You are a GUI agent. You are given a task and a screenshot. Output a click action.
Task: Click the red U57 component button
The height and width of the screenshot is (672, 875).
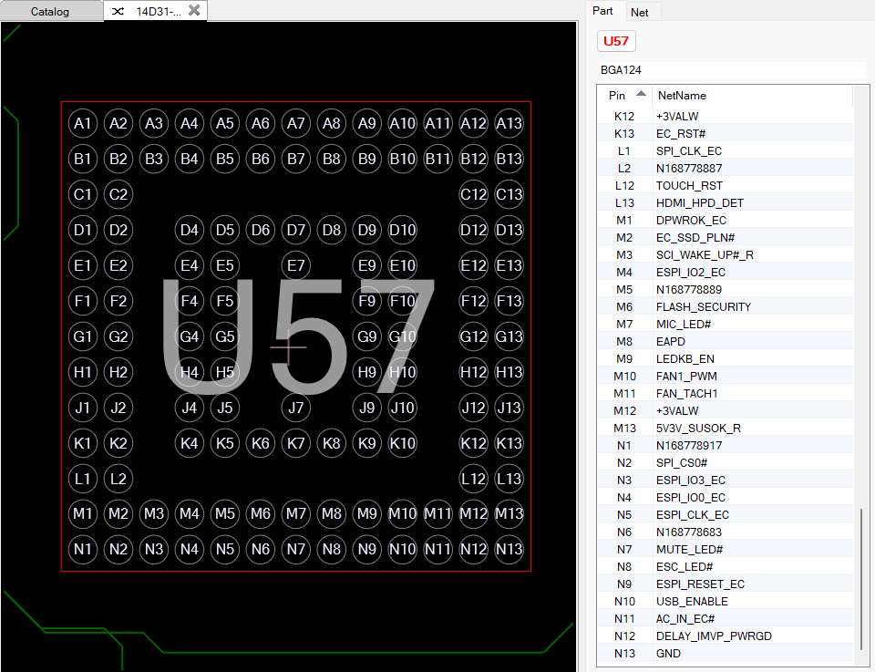click(x=617, y=41)
